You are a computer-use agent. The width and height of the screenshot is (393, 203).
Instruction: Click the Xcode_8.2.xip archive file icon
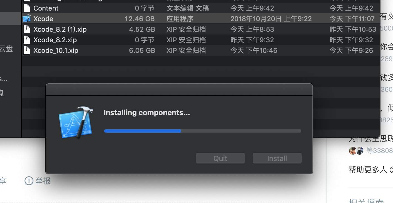pos(27,40)
